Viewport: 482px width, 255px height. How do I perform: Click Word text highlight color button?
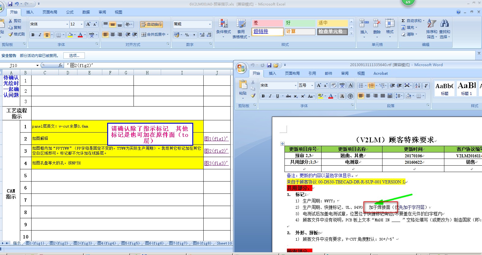point(320,96)
